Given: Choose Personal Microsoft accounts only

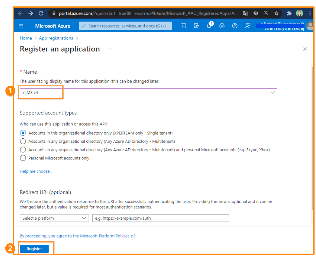Looking at the screenshot, I should coord(23,158).
